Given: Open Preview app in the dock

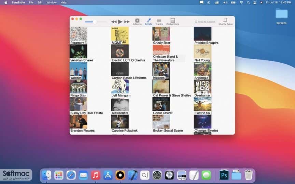Looking at the screenshot, I should pyautogui.click(x=182, y=175).
